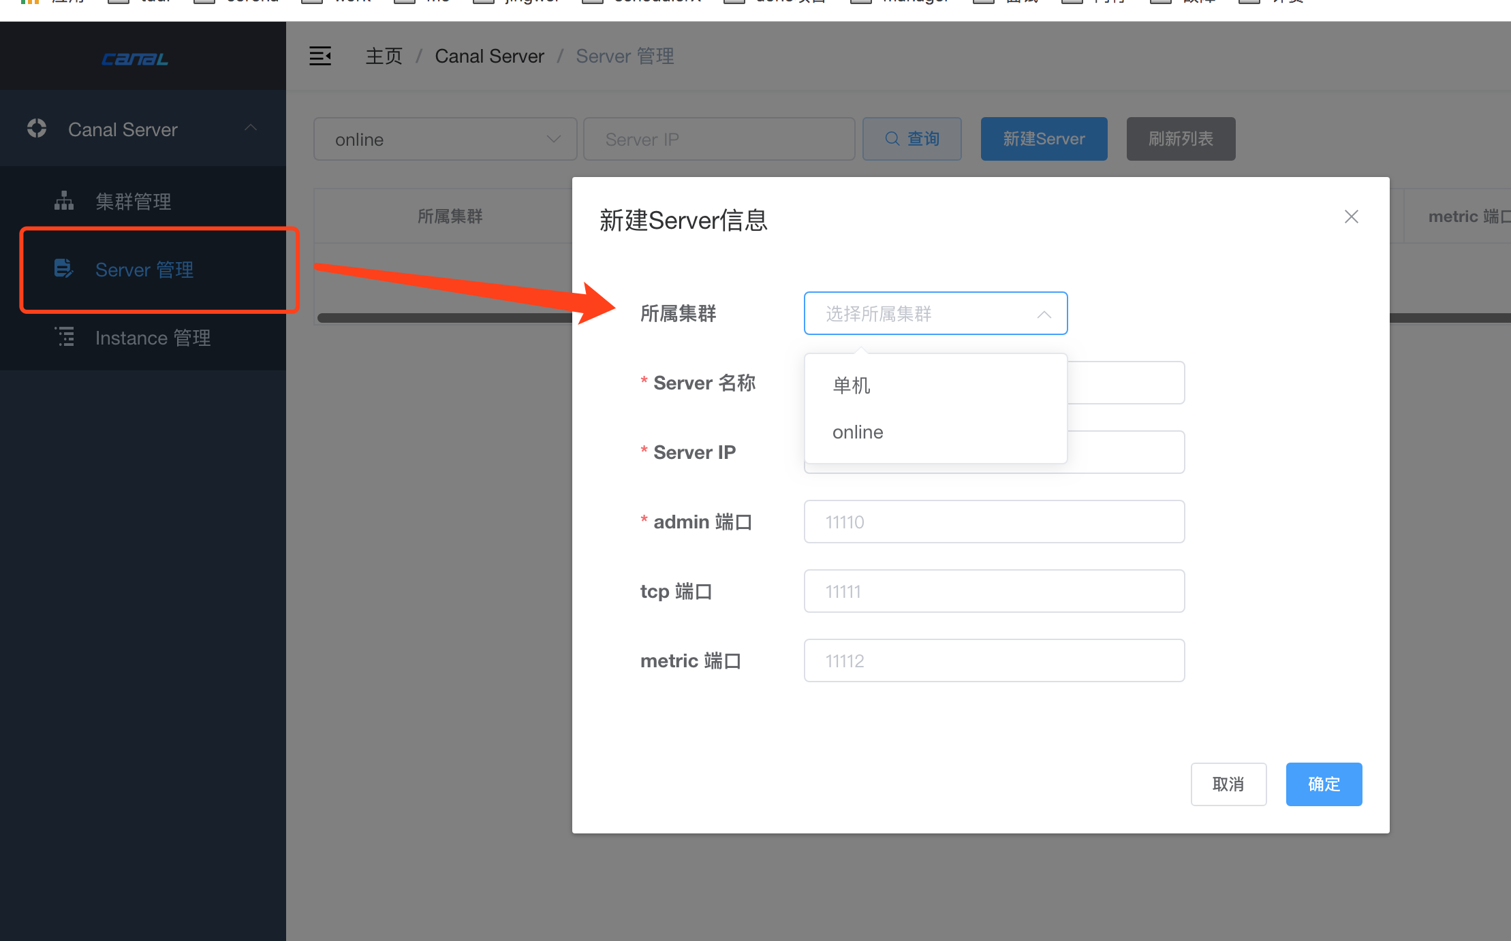Click the Server IP search input field

click(718, 139)
